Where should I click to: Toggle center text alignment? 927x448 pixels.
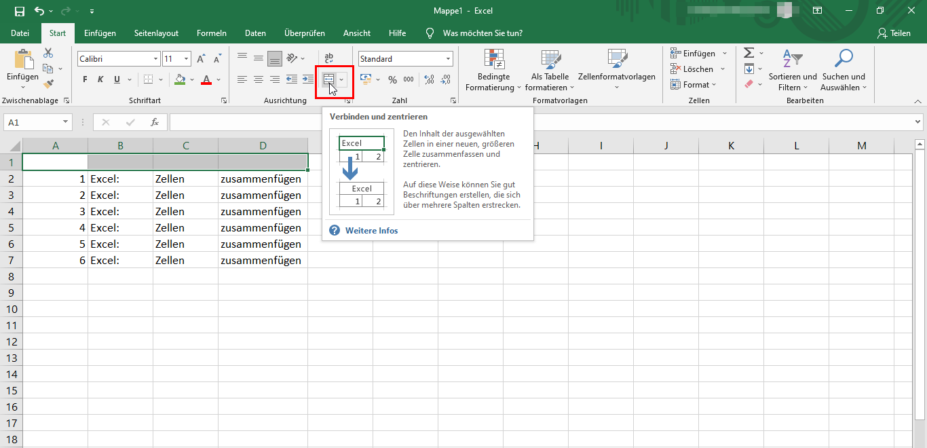[259, 79]
